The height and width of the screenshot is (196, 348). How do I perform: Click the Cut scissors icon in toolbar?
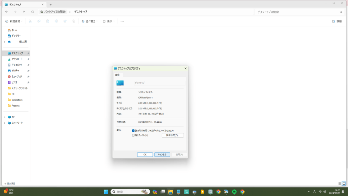[30, 21]
